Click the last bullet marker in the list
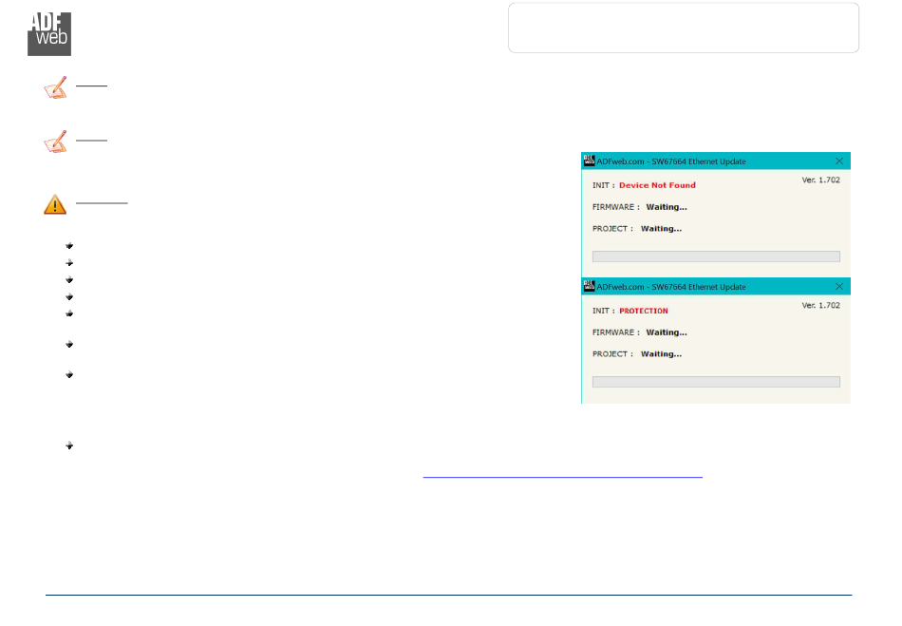This screenshot has width=902, height=626. pyautogui.click(x=70, y=445)
